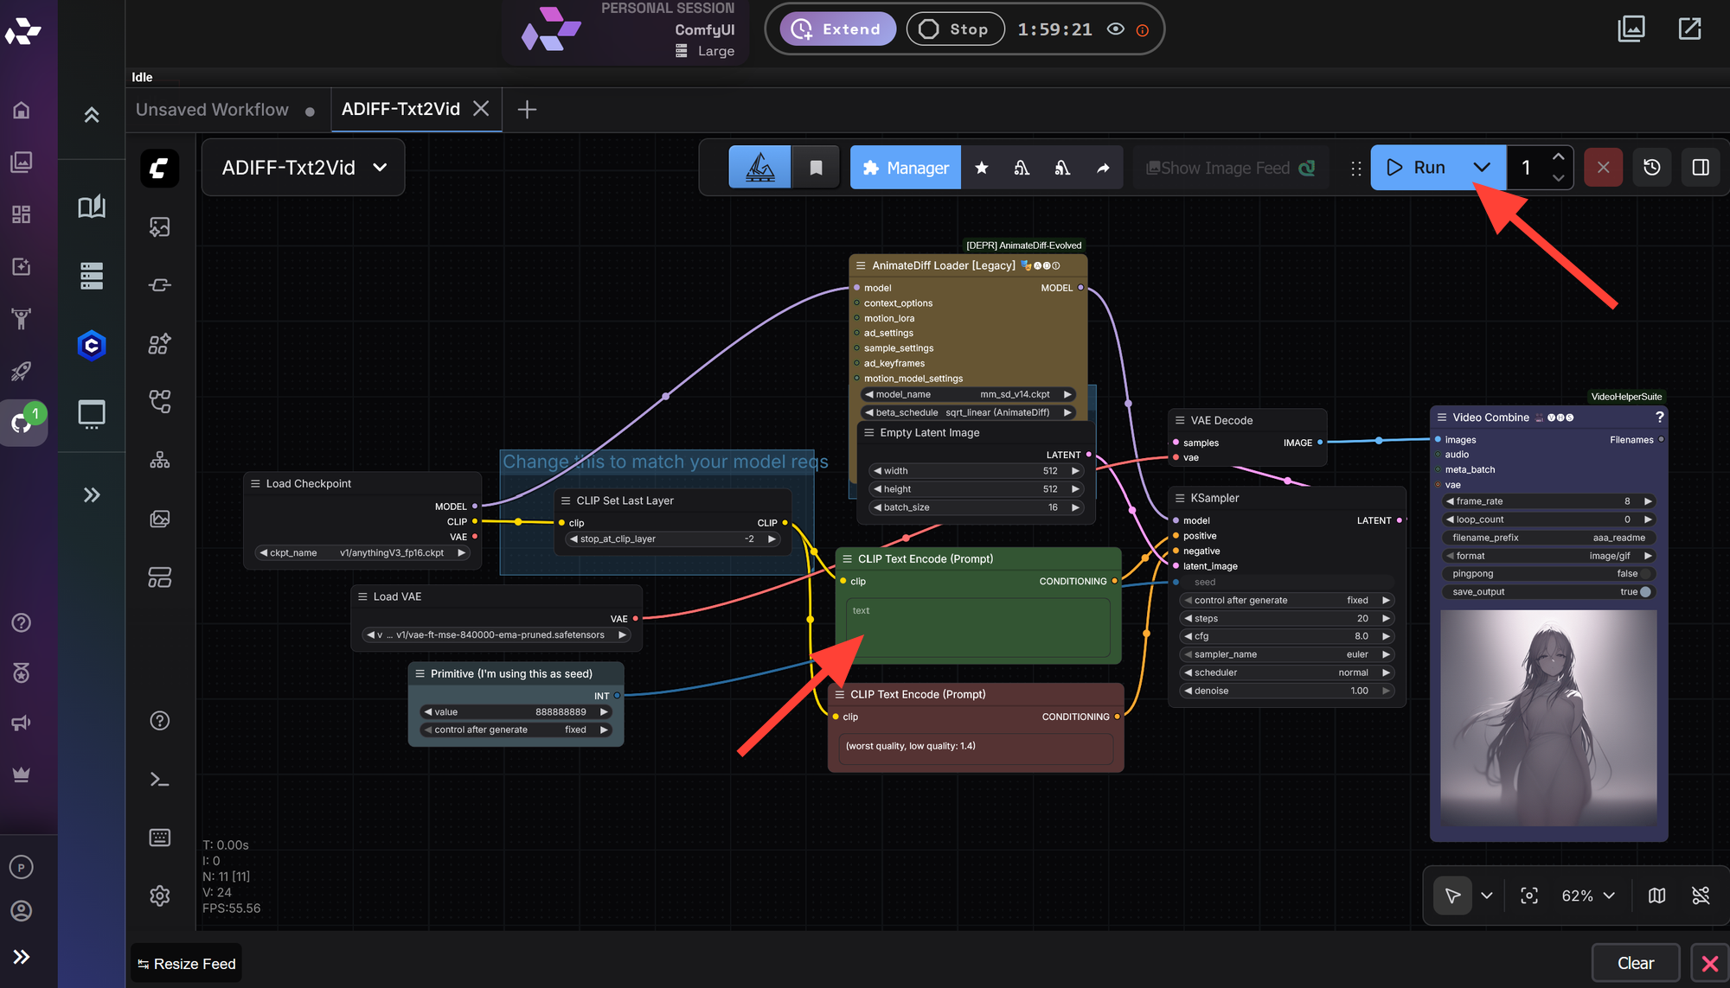Viewport: 1730px width, 988px height.
Task: Toggle session visibility eye icon
Action: (1116, 29)
